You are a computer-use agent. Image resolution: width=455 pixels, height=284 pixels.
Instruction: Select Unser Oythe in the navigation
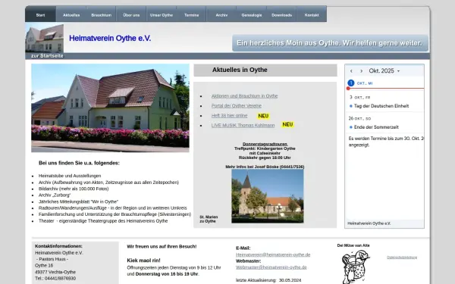click(162, 14)
